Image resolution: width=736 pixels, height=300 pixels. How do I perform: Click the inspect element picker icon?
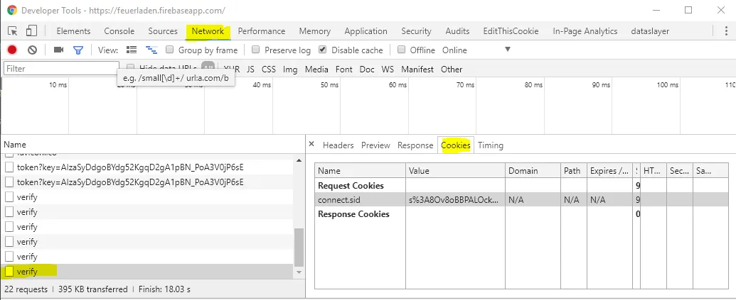(13, 31)
